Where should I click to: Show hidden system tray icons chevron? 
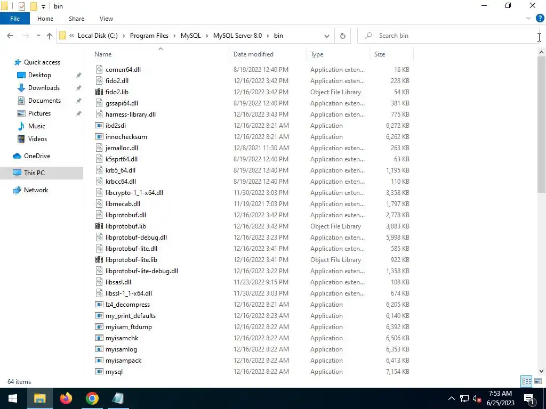pos(451,398)
